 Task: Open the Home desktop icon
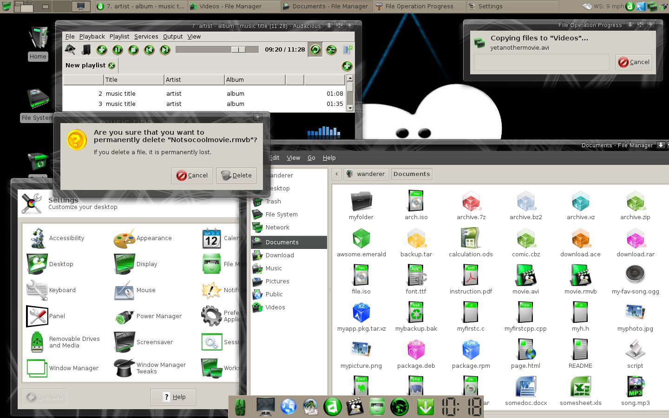pyautogui.click(x=38, y=44)
